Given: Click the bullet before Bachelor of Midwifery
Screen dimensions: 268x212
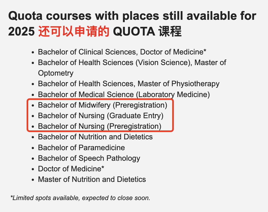Looking at the screenshot, I should pos(33,105).
